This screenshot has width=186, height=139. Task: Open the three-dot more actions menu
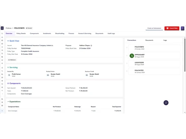(x=182, y=28)
